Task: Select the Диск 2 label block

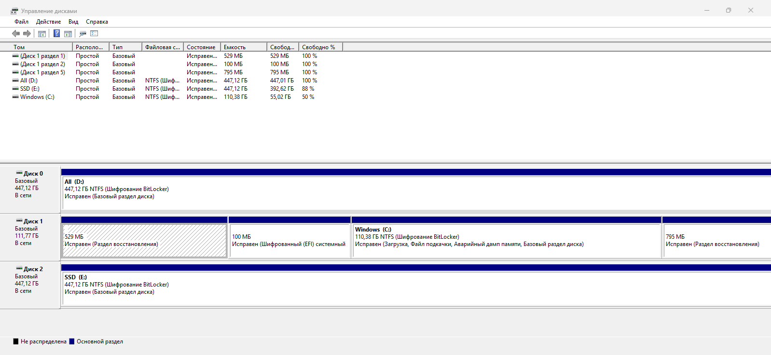Action: pyautogui.click(x=30, y=285)
